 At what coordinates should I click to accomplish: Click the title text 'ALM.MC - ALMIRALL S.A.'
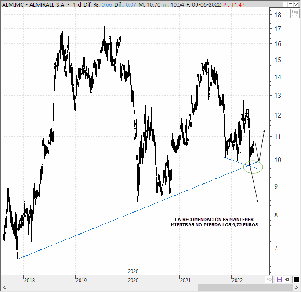[x=34, y=4]
